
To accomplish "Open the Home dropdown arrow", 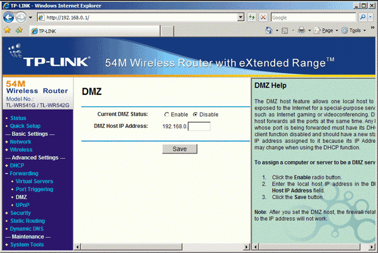I will pyautogui.click(x=277, y=31).
